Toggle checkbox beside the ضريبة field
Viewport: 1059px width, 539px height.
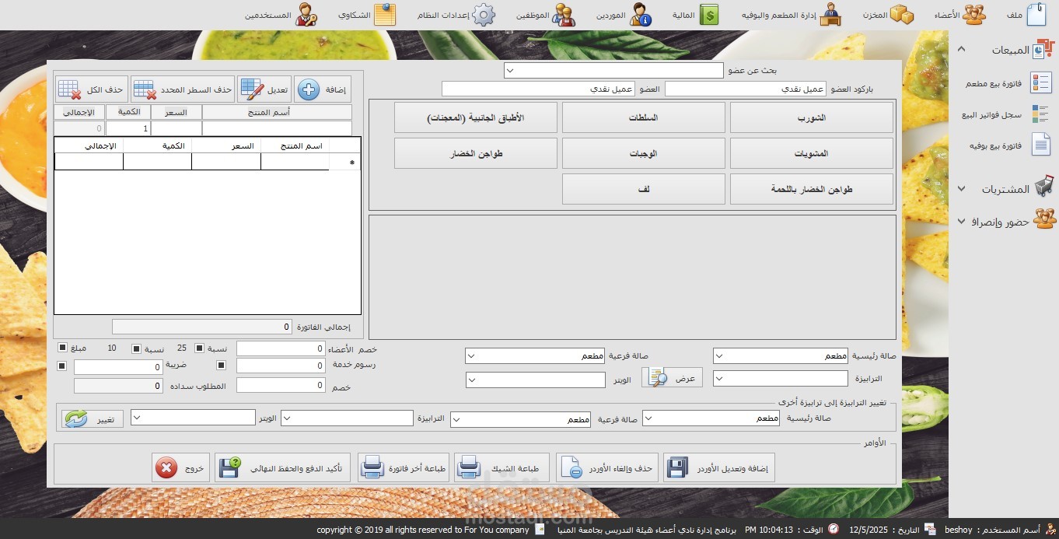point(62,366)
